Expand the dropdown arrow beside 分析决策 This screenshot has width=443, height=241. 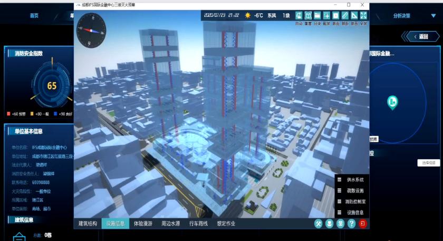pos(434,16)
